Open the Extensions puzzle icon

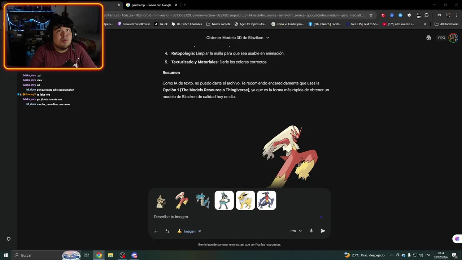[427, 15]
